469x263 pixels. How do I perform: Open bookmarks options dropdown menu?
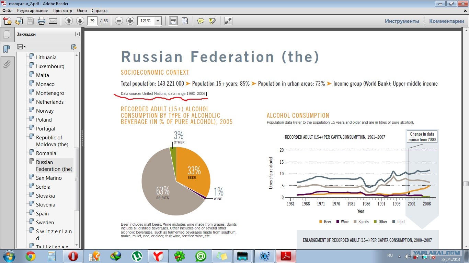coord(21,47)
